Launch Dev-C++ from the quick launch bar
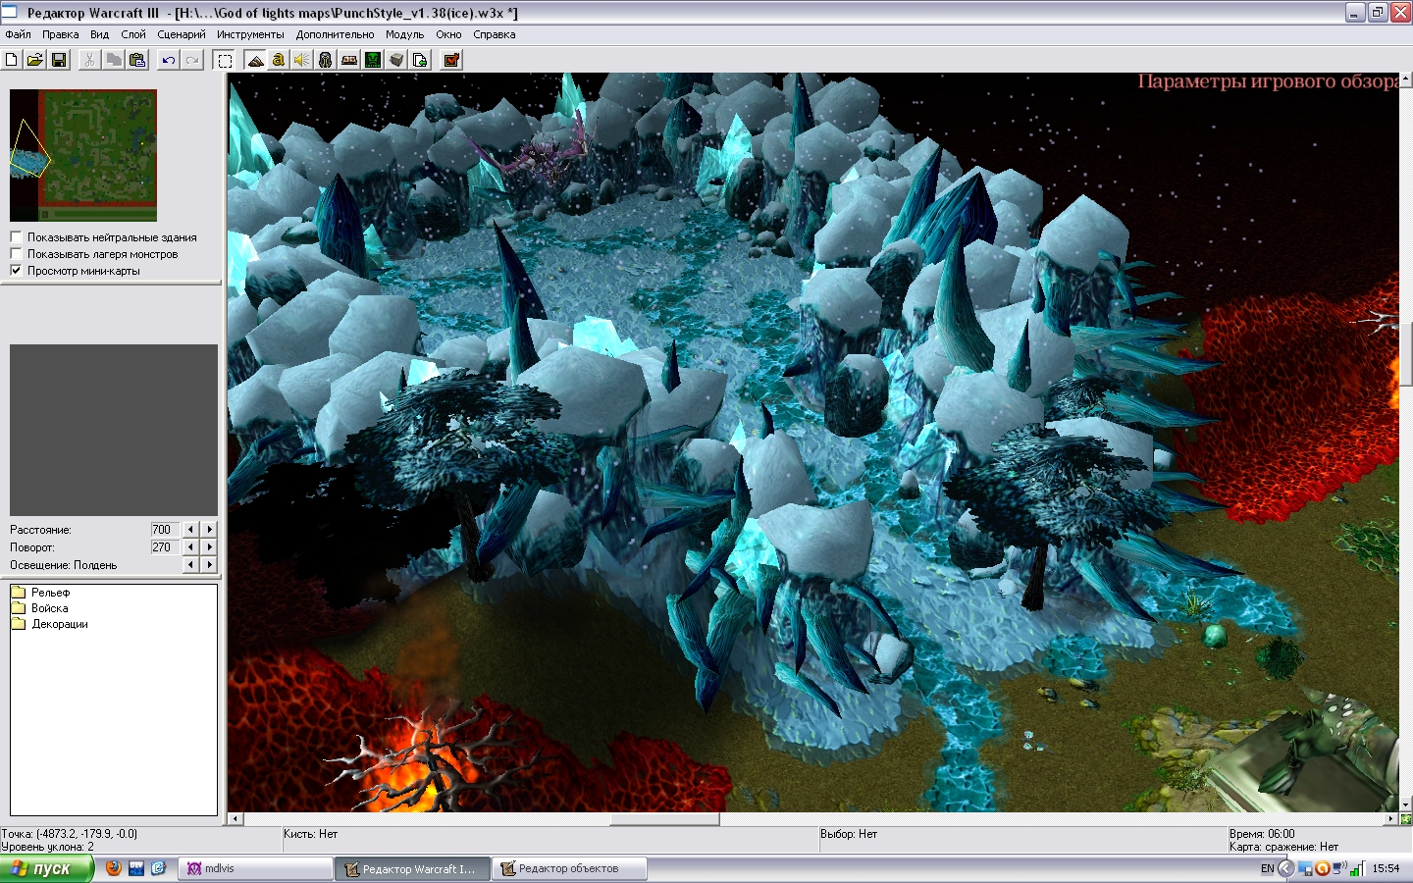 click(x=136, y=868)
